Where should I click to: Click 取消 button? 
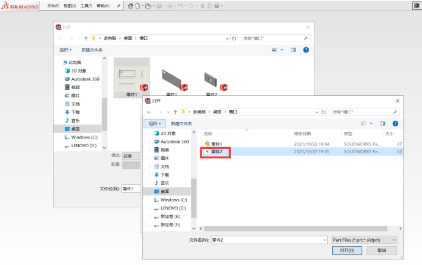[382, 250]
